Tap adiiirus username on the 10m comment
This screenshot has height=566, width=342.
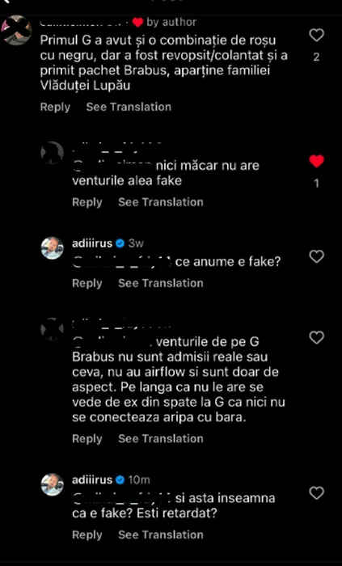[x=92, y=480]
